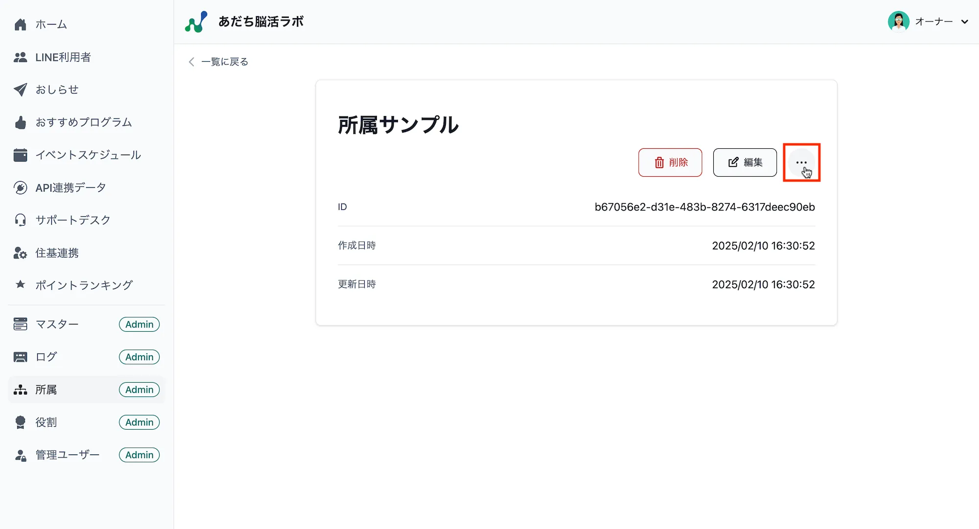Open the 管理ユーザー menu item
This screenshot has height=529, width=979.
tap(66, 455)
